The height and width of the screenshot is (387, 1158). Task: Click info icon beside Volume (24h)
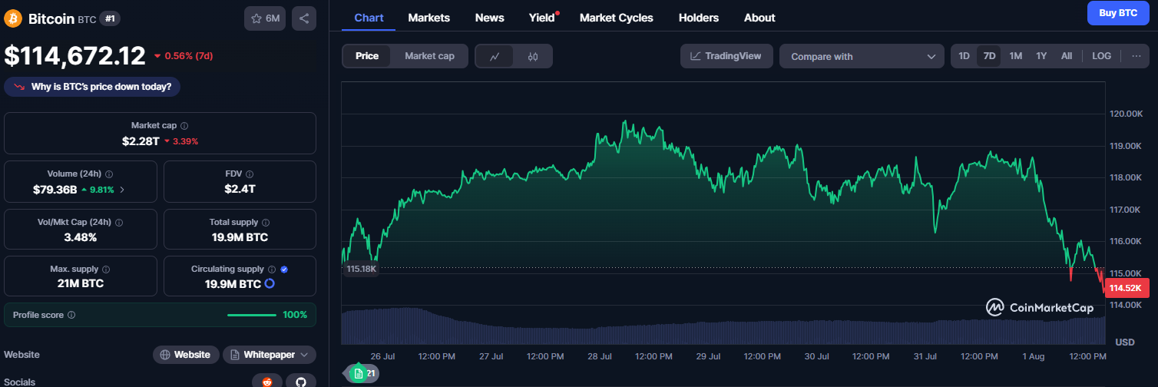pyautogui.click(x=108, y=174)
